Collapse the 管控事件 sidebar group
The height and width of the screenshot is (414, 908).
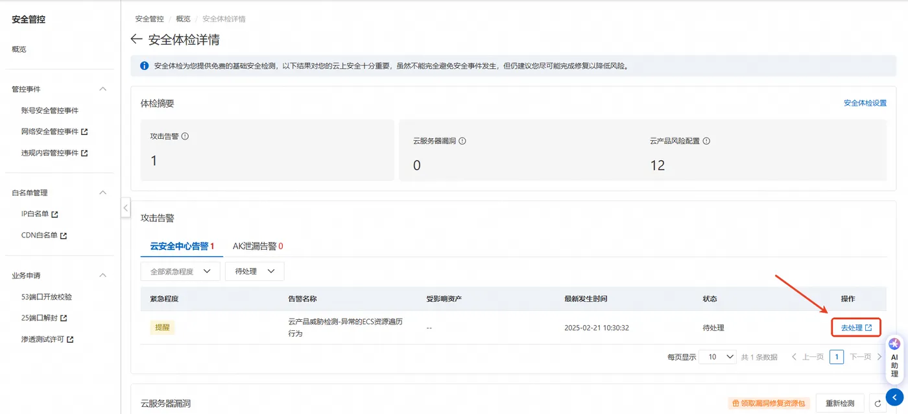click(x=102, y=89)
